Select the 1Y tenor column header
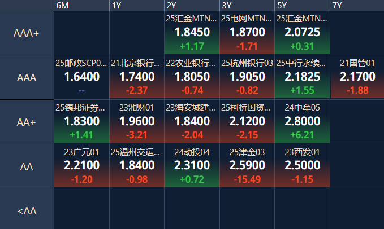 117,6
